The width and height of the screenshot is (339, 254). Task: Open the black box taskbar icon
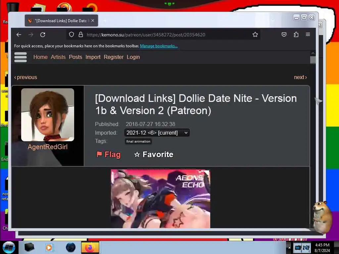(x=29, y=247)
